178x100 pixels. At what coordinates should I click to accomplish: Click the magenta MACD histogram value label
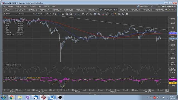(x=173, y=80)
